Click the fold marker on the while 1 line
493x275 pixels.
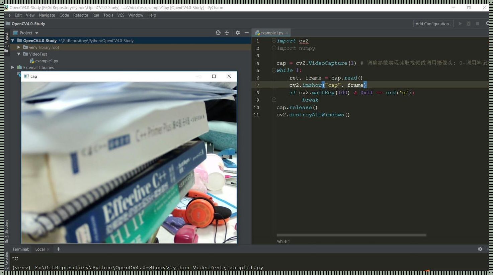coord(274,70)
